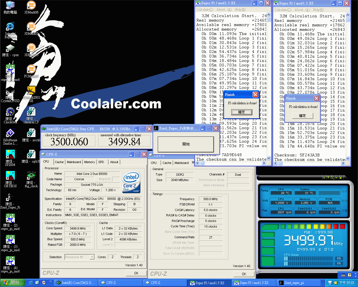The width and height of the screenshot is (358, 287).
Task: Open the My Computer desktop icon
Action: click(x=10, y=7)
